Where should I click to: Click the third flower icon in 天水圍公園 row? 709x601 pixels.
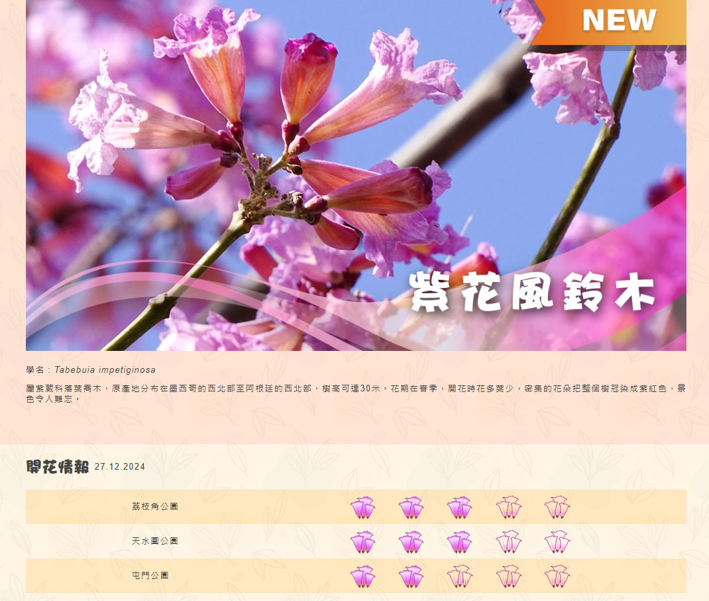pyautogui.click(x=459, y=542)
